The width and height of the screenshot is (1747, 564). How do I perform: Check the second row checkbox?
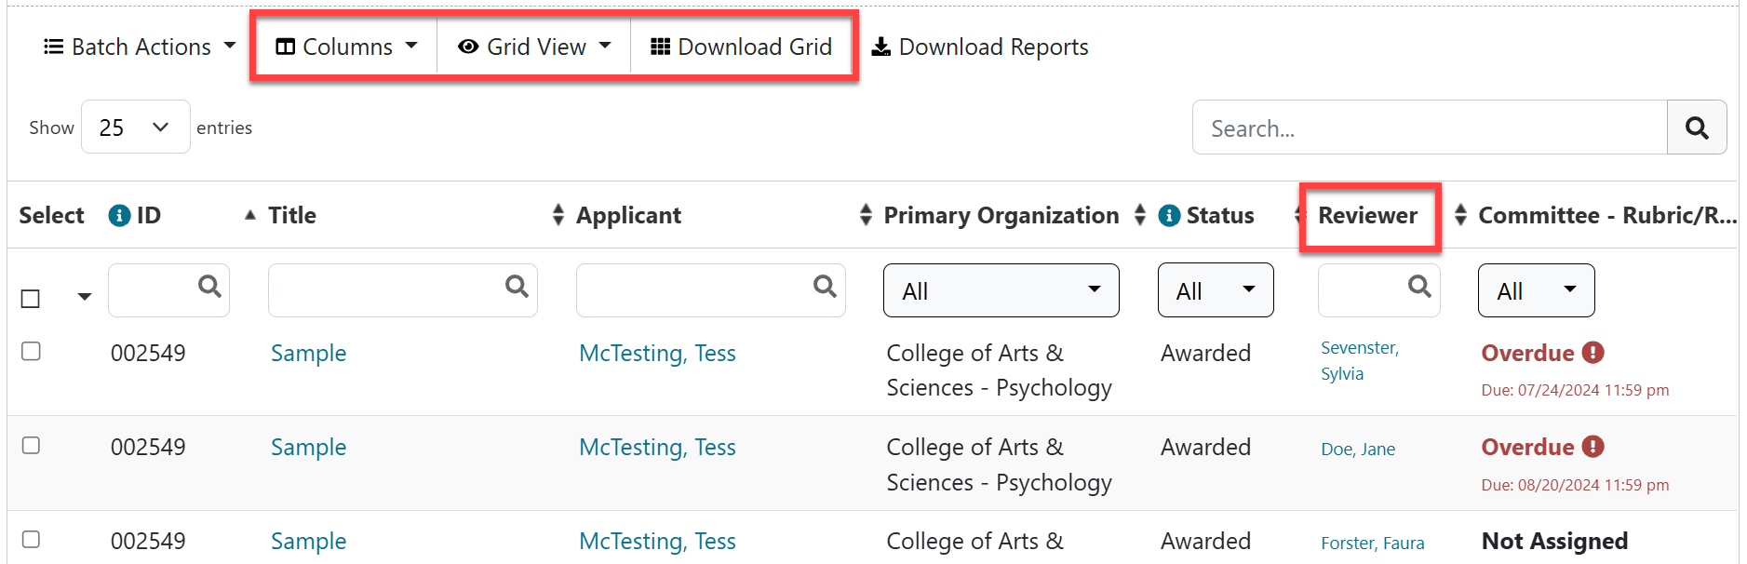pyautogui.click(x=31, y=445)
